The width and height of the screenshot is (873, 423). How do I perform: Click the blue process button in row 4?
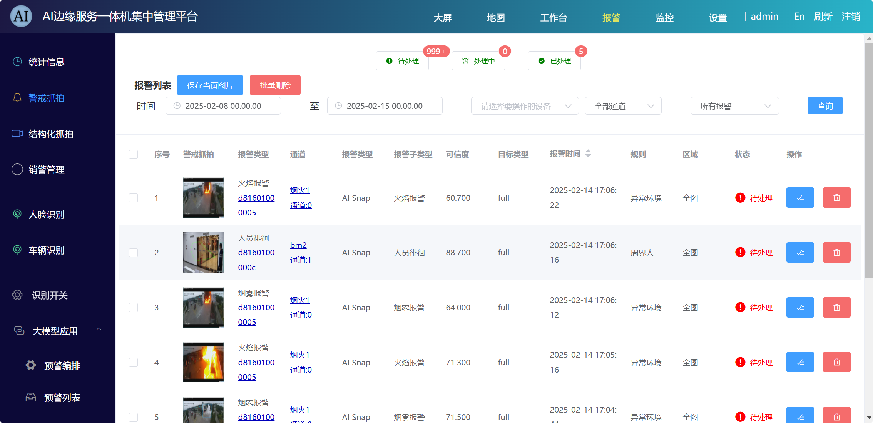pyautogui.click(x=800, y=362)
